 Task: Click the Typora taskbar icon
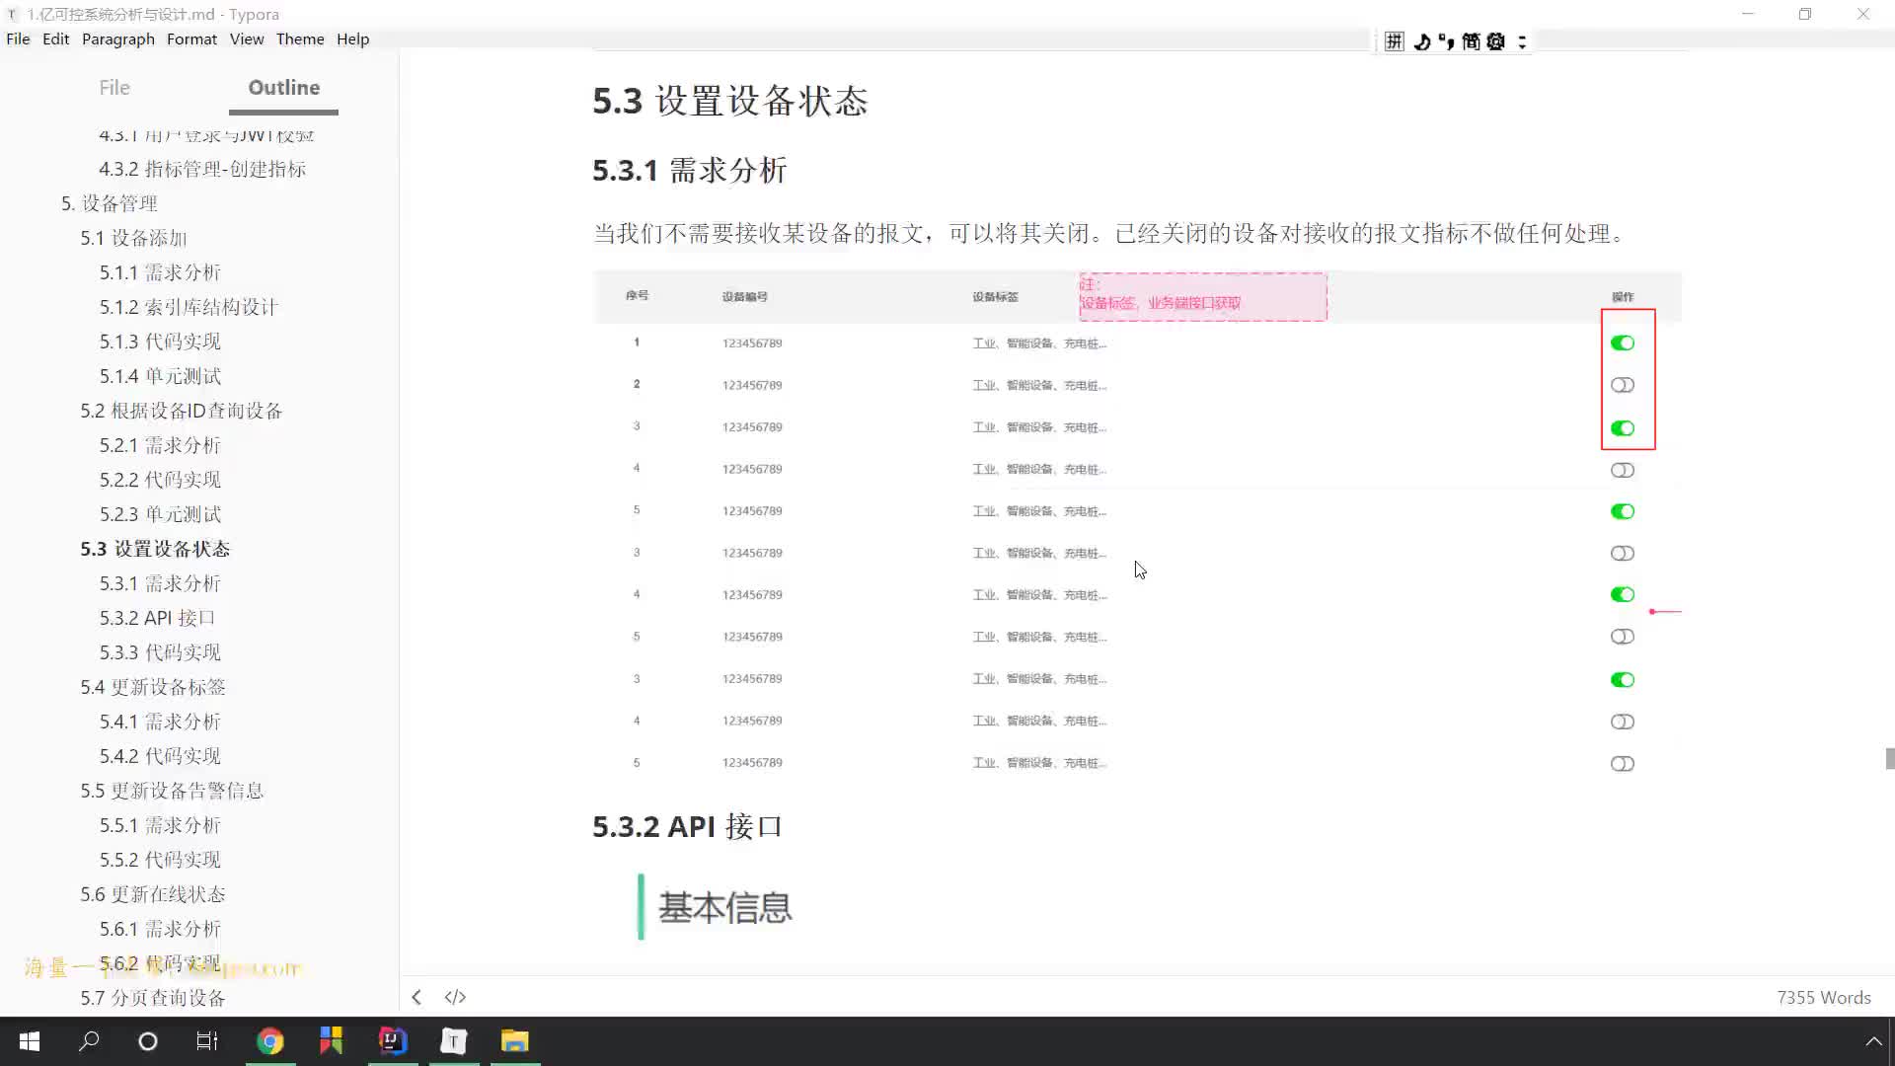coord(454,1041)
